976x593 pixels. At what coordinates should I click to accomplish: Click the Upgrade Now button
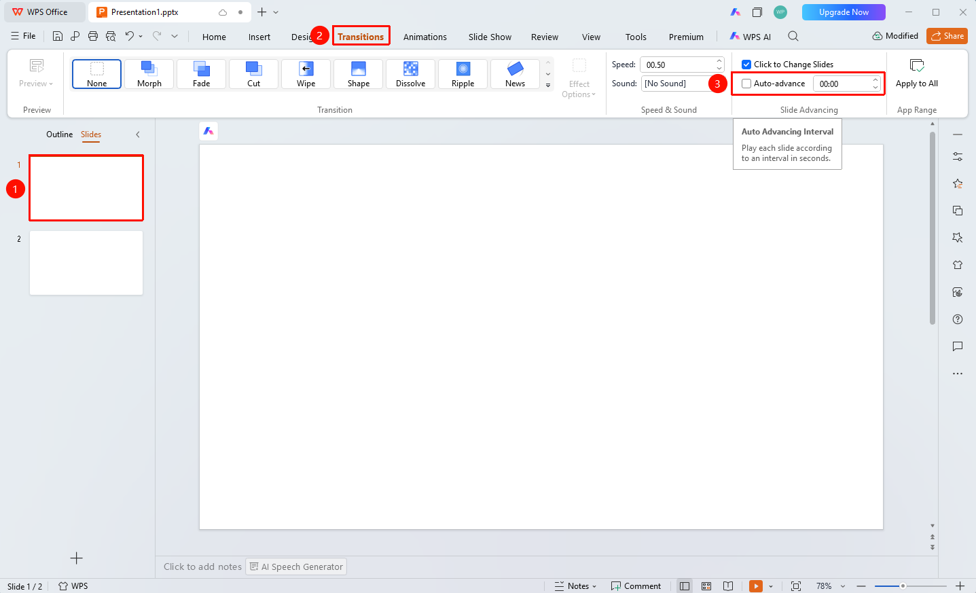coord(844,12)
